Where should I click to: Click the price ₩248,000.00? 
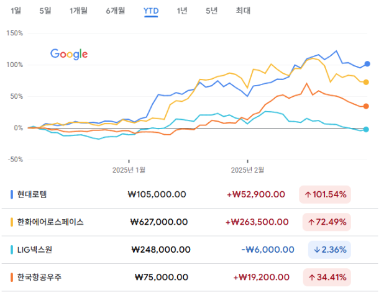[161, 250]
